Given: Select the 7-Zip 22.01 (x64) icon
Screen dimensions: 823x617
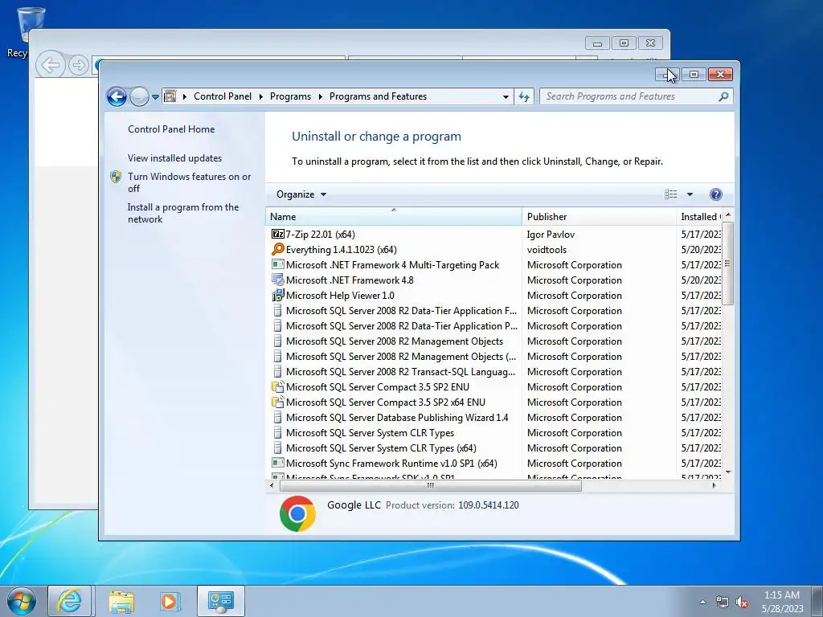Looking at the screenshot, I should (x=277, y=234).
